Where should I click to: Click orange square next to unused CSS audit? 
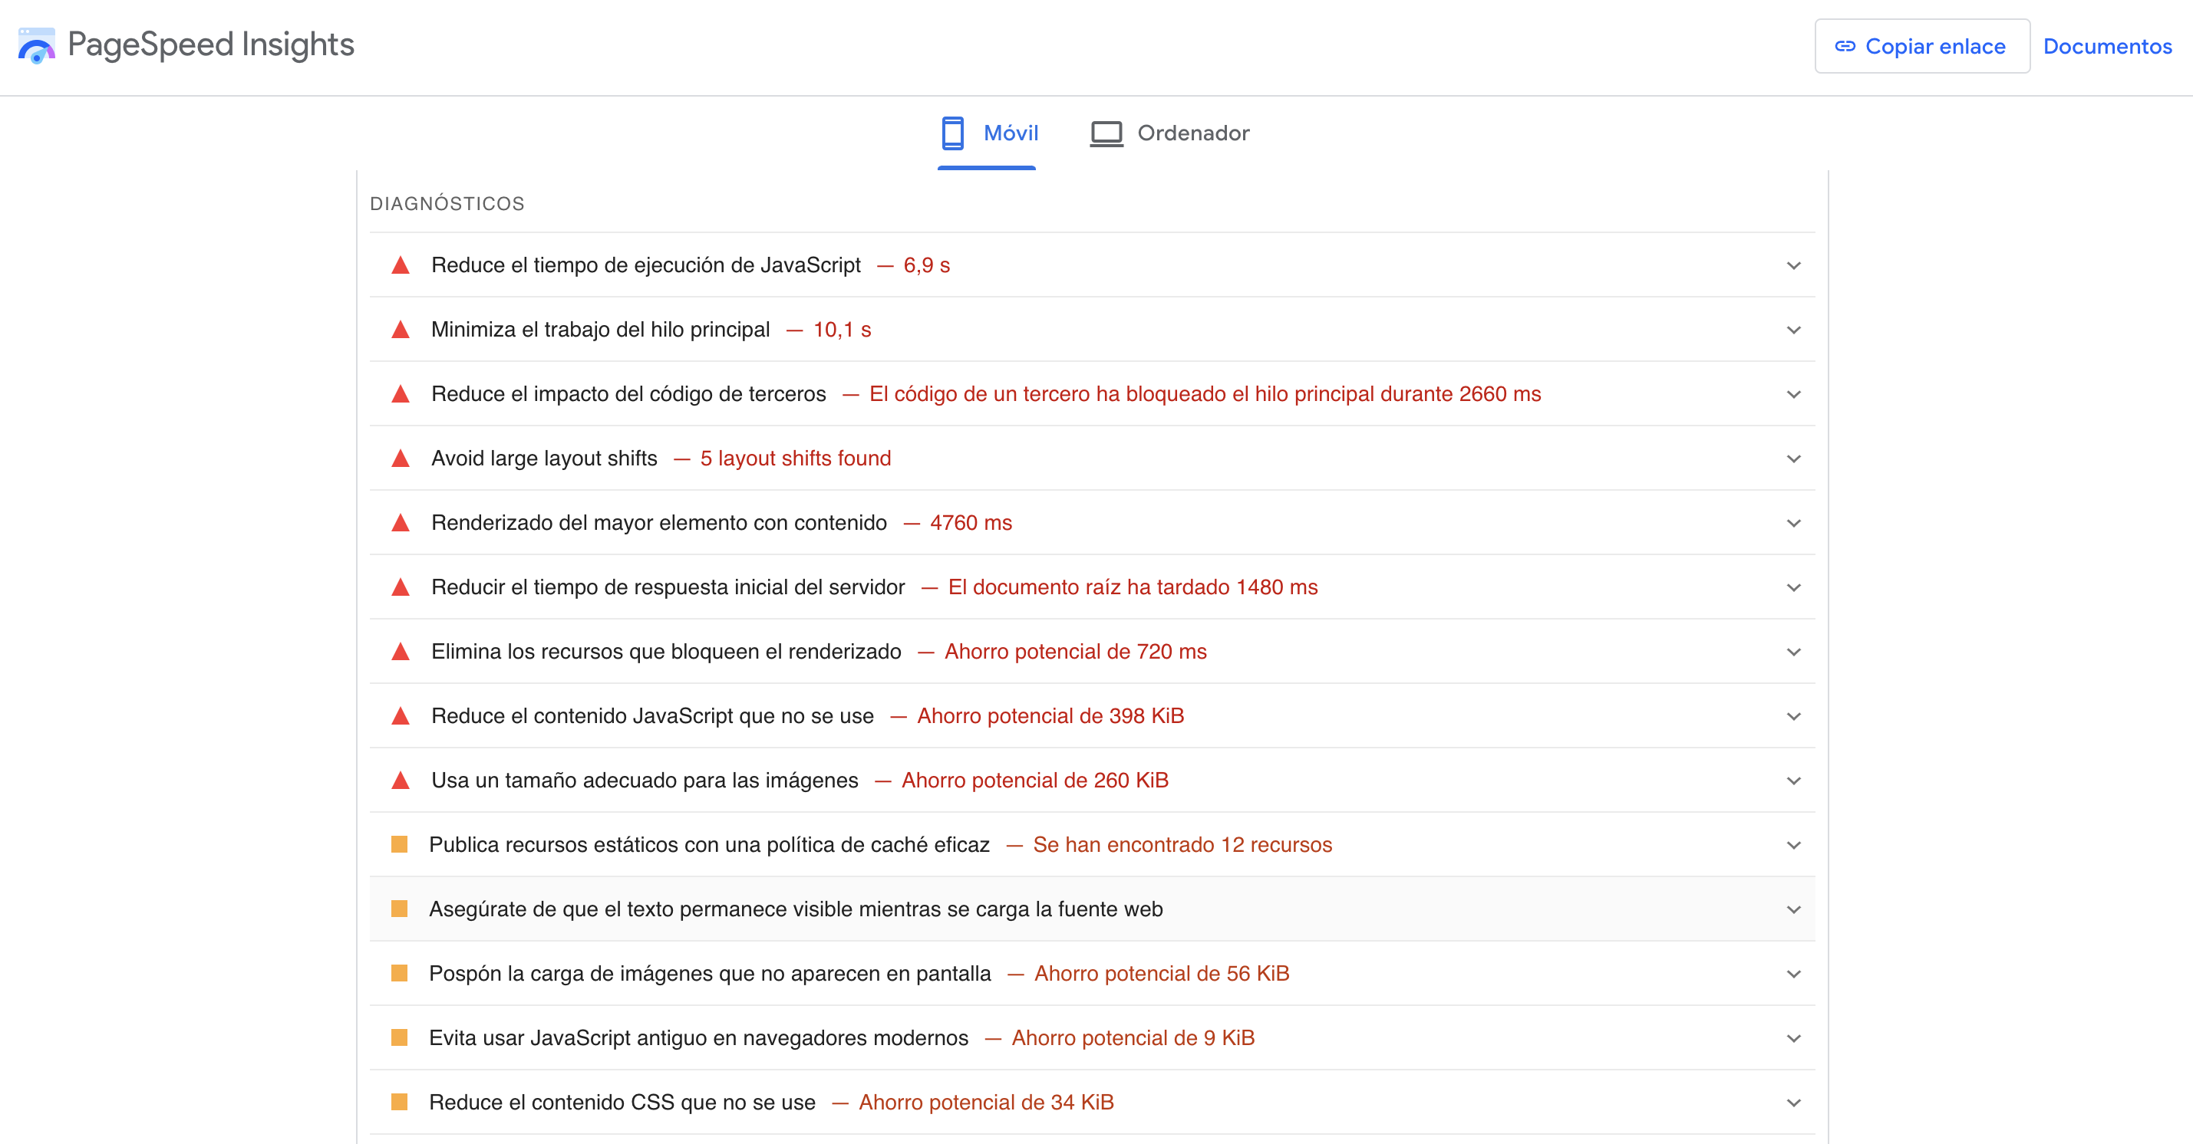[398, 1102]
